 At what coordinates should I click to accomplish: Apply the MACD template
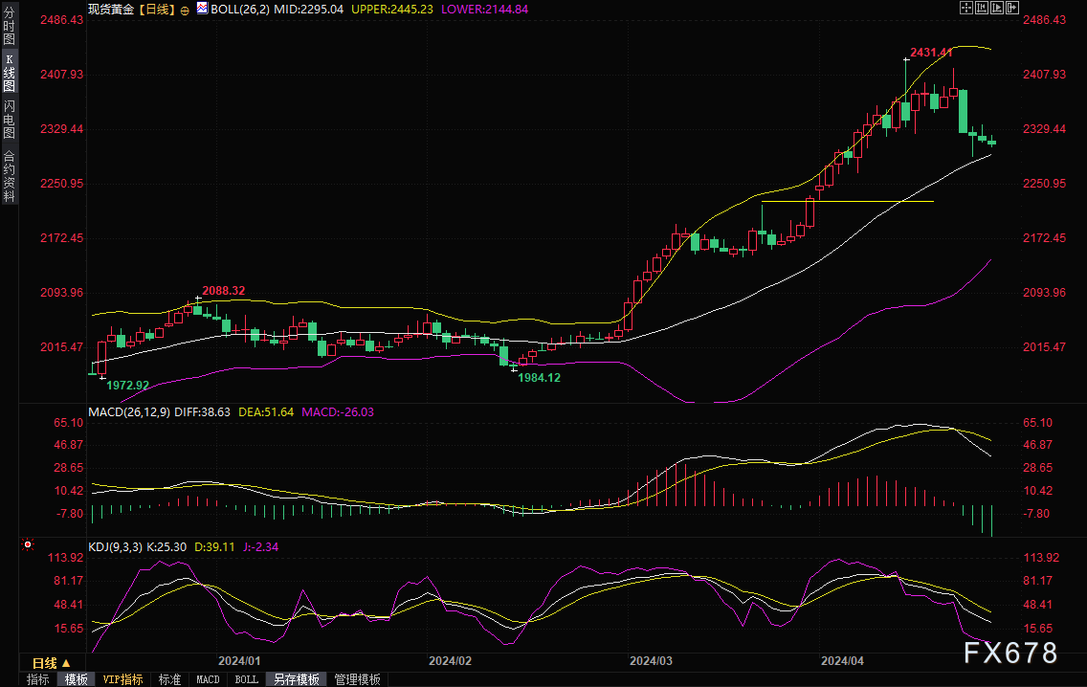(x=208, y=679)
